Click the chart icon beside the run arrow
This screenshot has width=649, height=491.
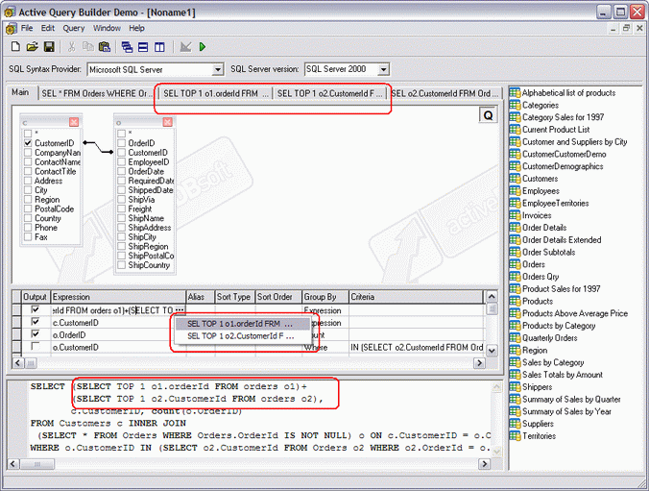185,47
